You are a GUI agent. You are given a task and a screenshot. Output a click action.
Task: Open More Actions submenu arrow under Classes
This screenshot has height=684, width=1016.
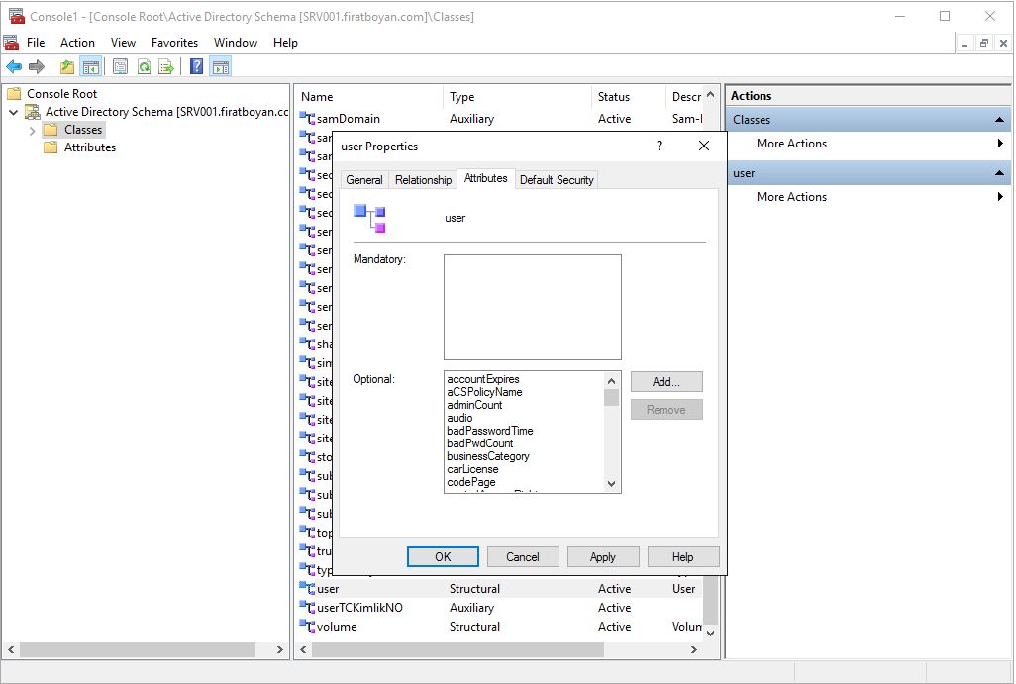1000,144
